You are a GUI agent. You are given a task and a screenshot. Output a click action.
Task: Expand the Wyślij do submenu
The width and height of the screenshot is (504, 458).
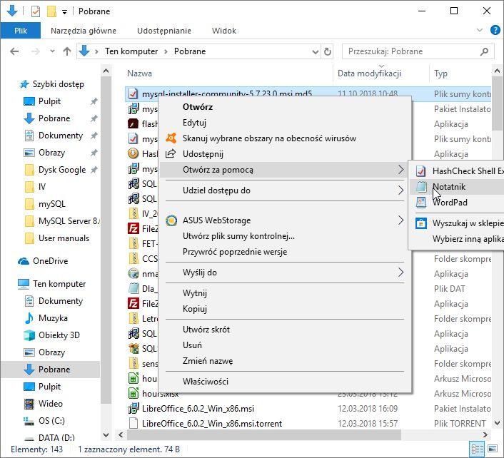click(x=285, y=273)
